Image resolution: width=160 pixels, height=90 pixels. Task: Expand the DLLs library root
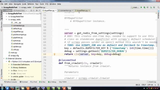click(x=9, y=70)
